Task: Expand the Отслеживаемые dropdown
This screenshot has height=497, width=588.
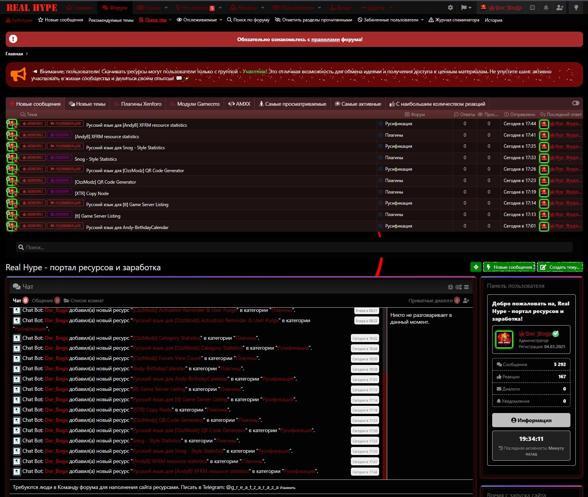Action: click(x=221, y=20)
